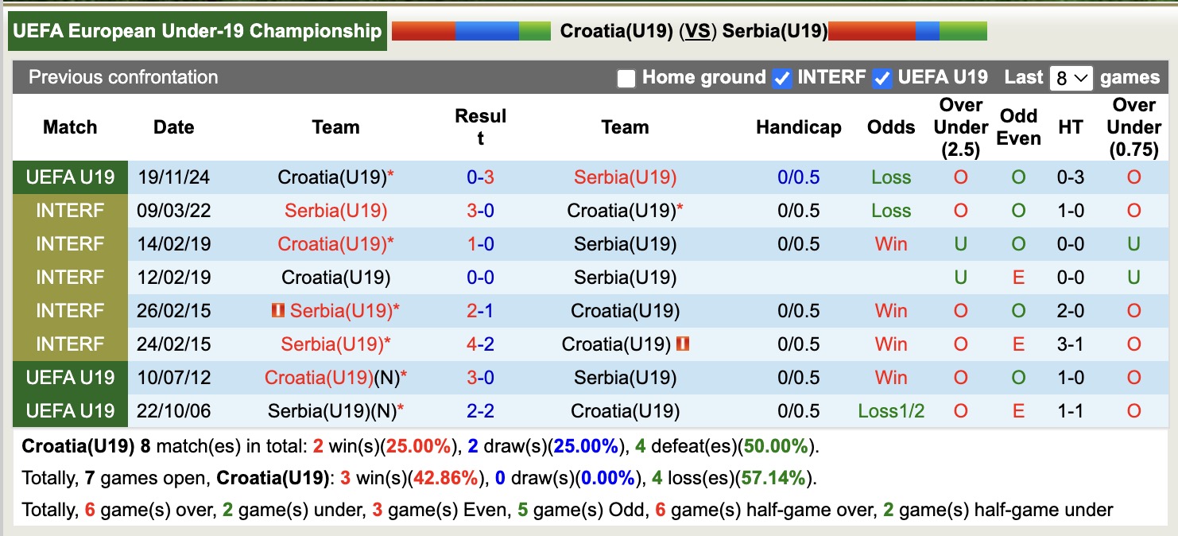
Task: Open the Last games dropdown
Action: pos(1071,77)
